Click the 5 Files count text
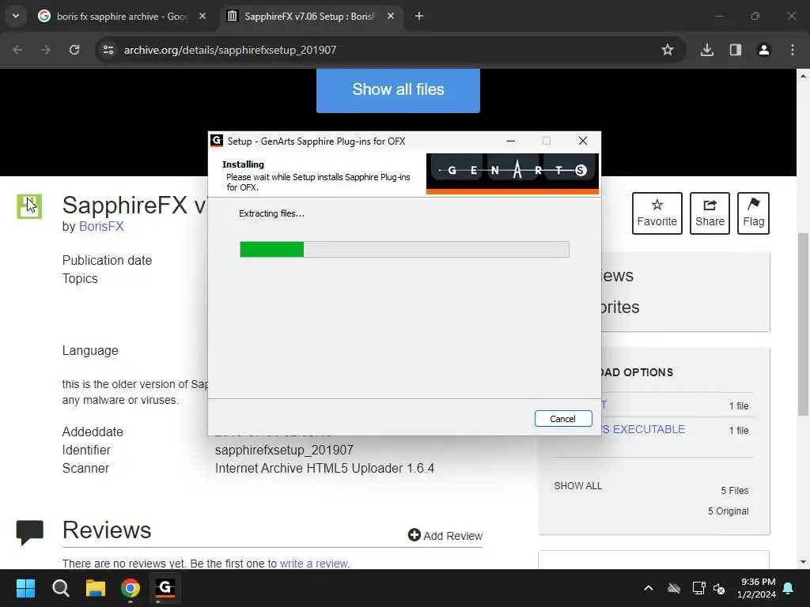Image resolution: width=810 pixels, height=607 pixels. tap(735, 490)
